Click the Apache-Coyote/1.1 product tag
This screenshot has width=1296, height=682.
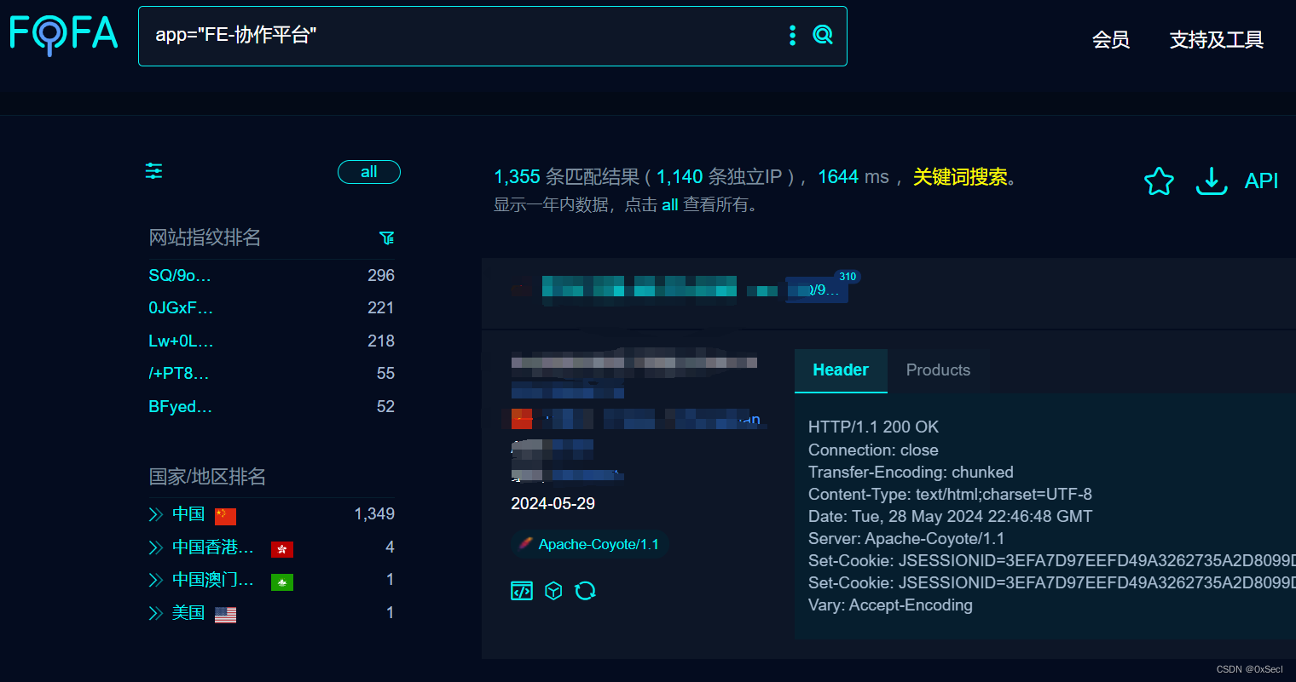click(589, 544)
